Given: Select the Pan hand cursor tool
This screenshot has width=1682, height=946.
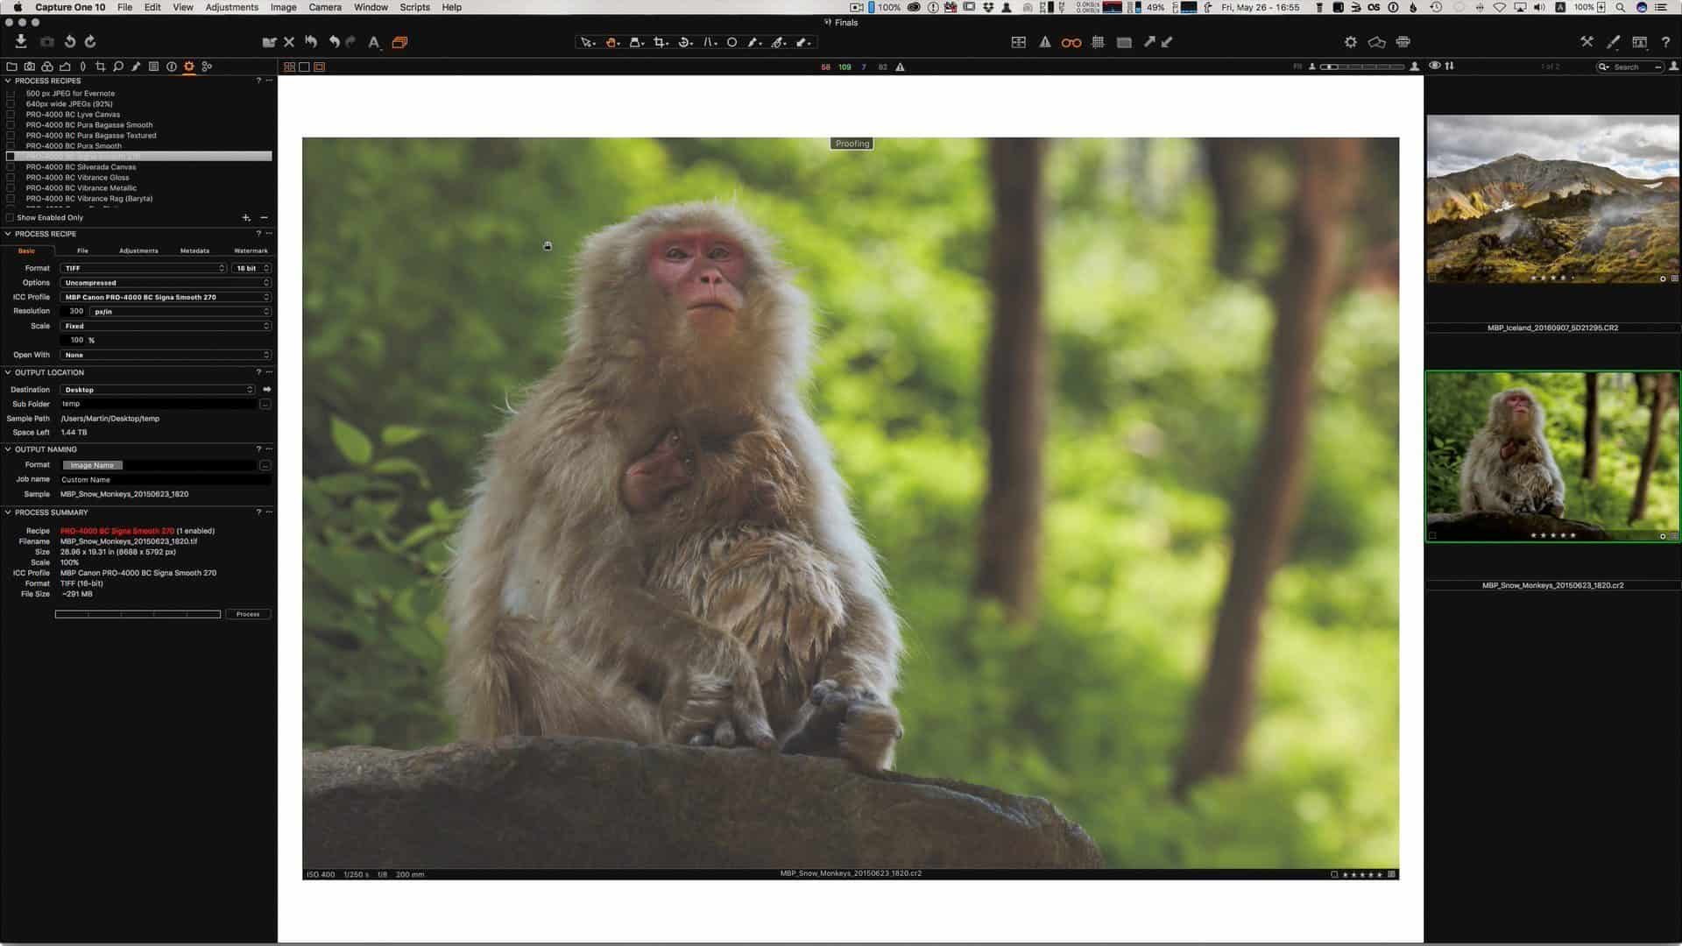Looking at the screenshot, I should coord(611,42).
